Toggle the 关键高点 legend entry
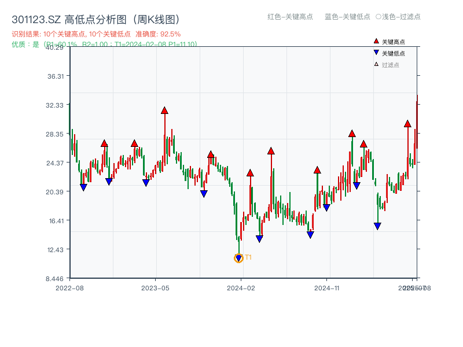The height and width of the screenshot is (347, 463). [389, 42]
